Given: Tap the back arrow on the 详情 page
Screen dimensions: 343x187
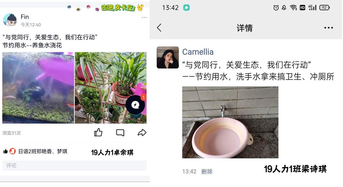Looking at the screenshot, I should [x=159, y=28].
